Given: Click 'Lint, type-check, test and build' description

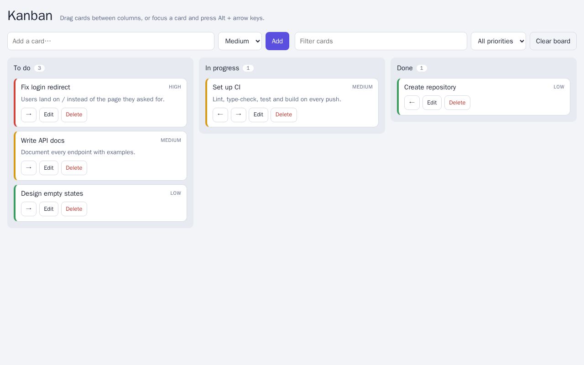Looking at the screenshot, I should click(x=277, y=99).
